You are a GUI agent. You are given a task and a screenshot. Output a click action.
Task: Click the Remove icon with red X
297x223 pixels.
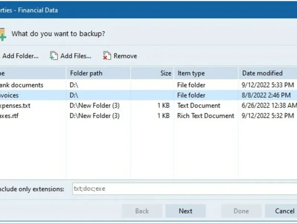pyautogui.click(x=107, y=56)
